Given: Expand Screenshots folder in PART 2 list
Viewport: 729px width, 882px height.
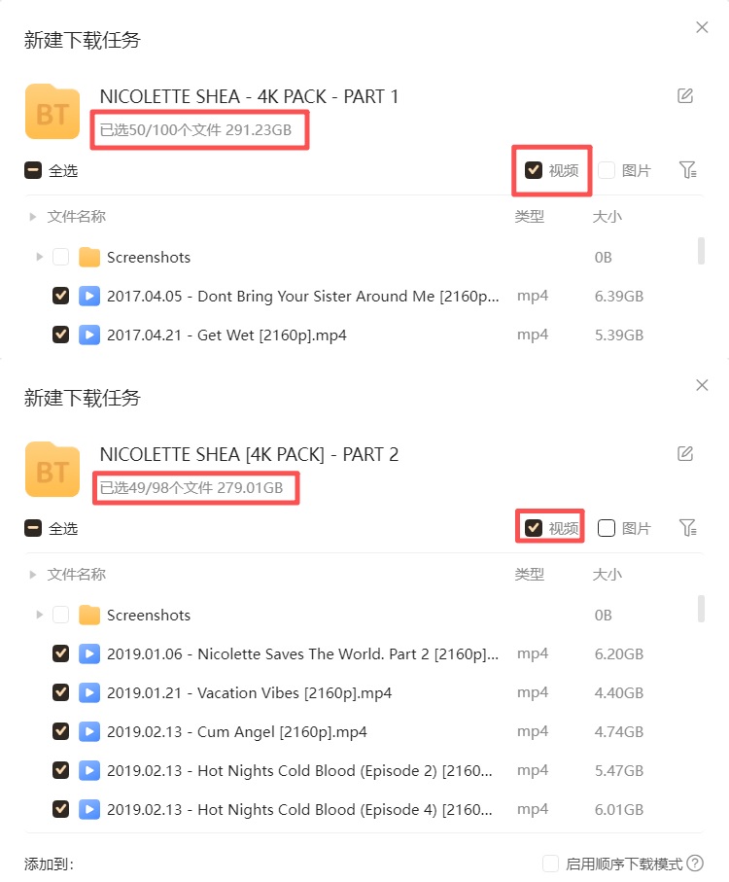Looking at the screenshot, I should (x=39, y=615).
